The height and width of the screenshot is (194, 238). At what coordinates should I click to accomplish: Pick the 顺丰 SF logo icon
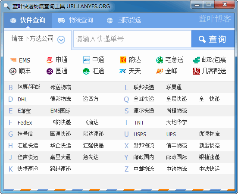(x=13, y=71)
